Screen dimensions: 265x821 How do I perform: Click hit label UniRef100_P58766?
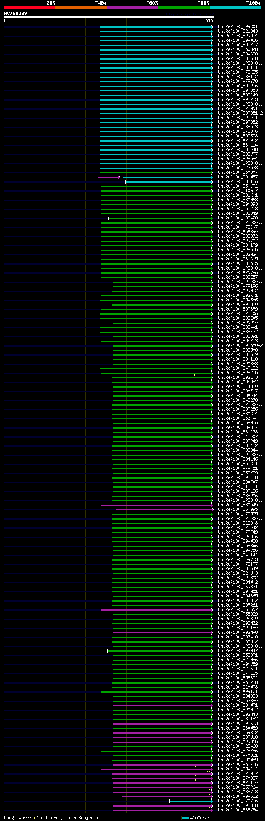coord(238,765)
